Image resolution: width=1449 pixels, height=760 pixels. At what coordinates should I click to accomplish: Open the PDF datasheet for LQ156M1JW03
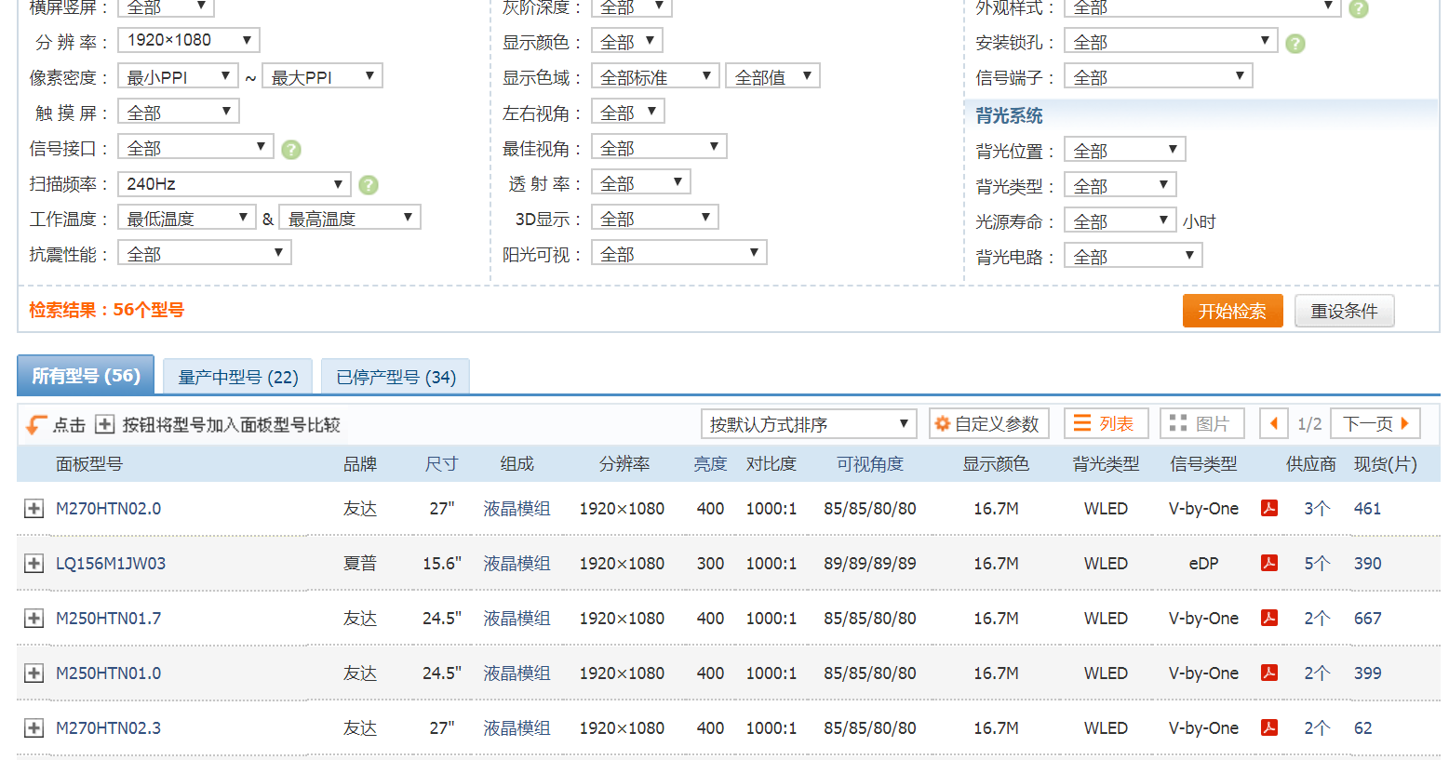(1268, 563)
